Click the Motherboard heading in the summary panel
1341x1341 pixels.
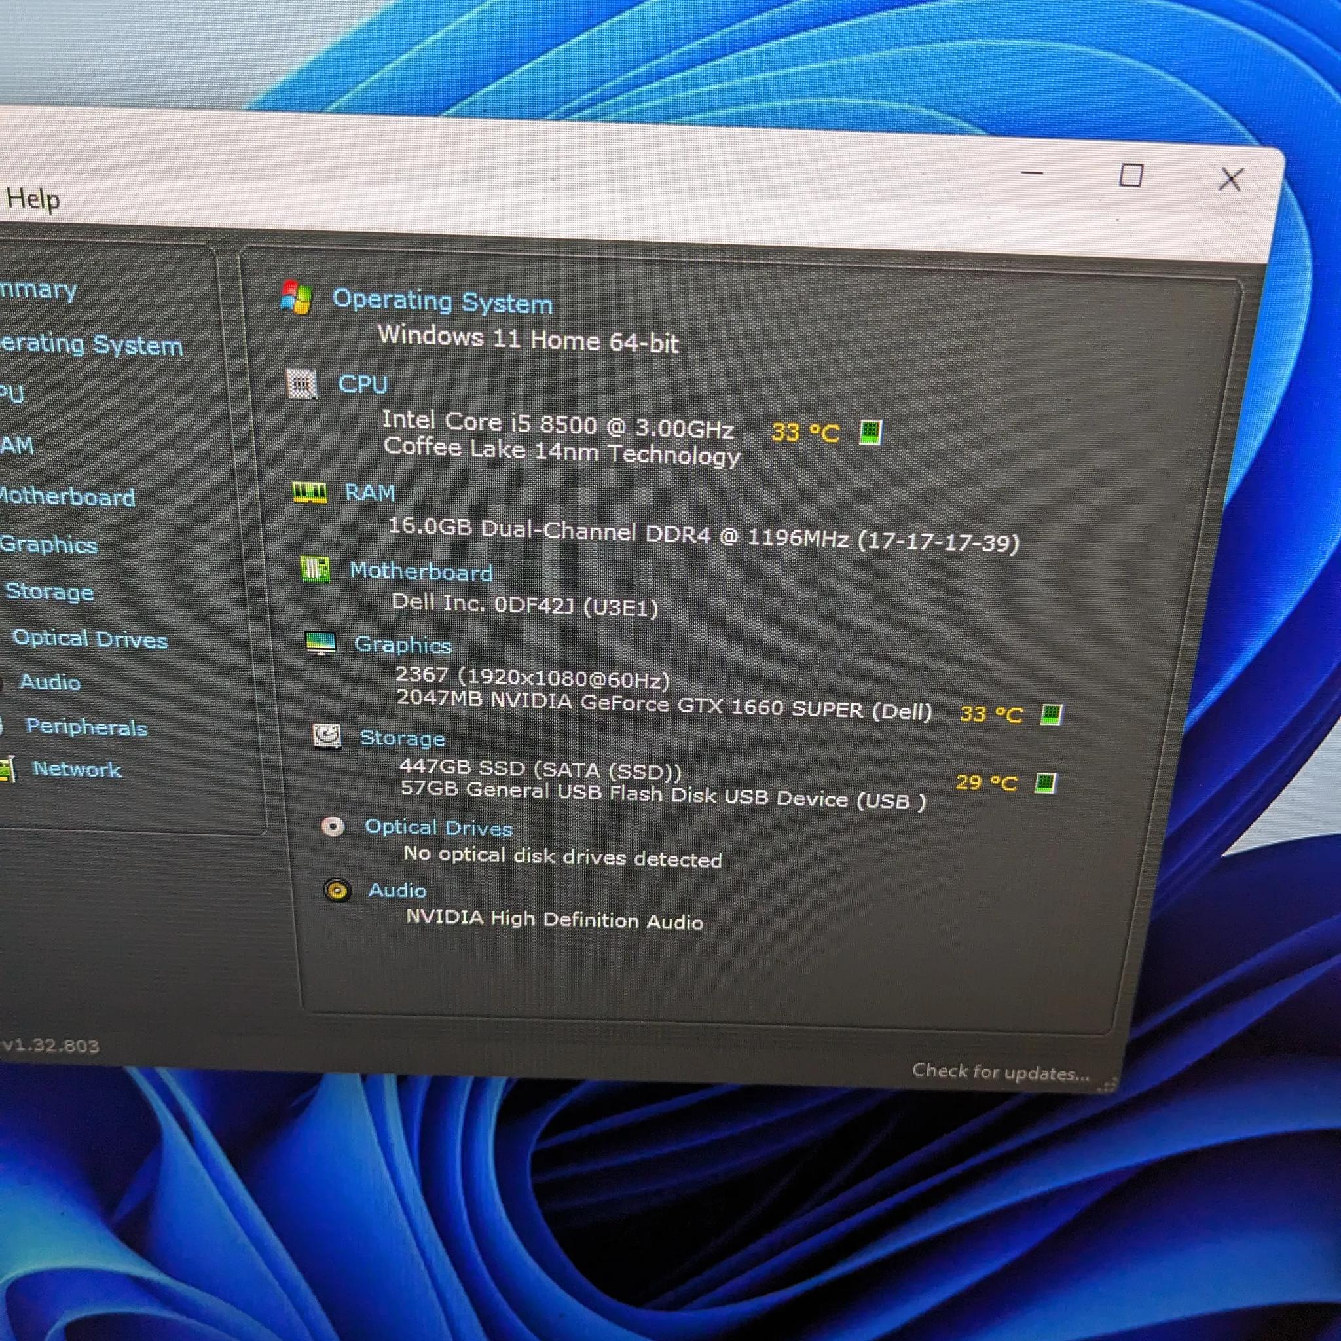tap(421, 571)
